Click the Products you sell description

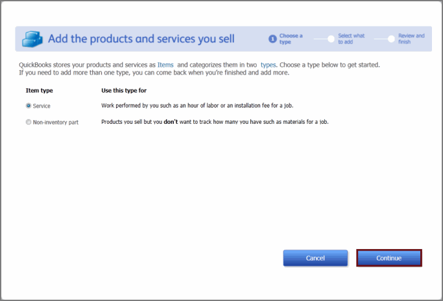click(215, 122)
